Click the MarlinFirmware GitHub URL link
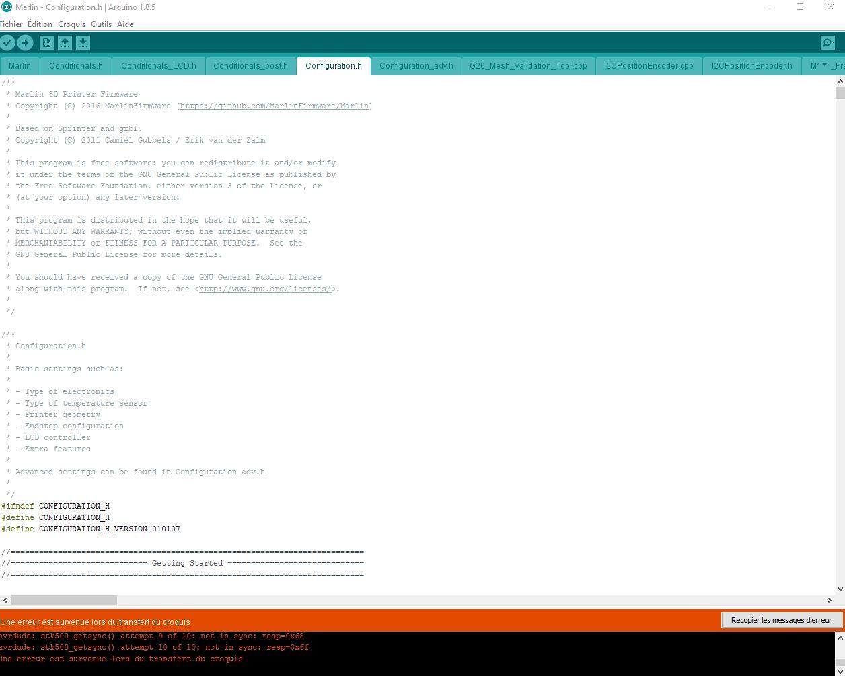Screen dimensions: 845x676 tap(274, 106)
